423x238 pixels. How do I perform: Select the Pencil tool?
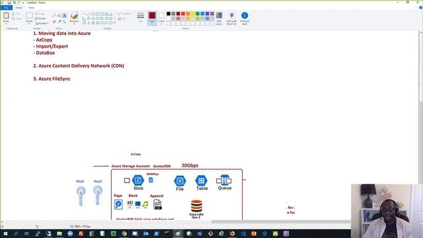[x=54, y=16]
